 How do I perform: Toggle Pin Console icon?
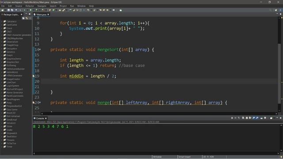tap(261, 118)
